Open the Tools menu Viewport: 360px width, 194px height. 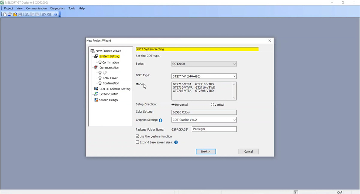[71, 8]
